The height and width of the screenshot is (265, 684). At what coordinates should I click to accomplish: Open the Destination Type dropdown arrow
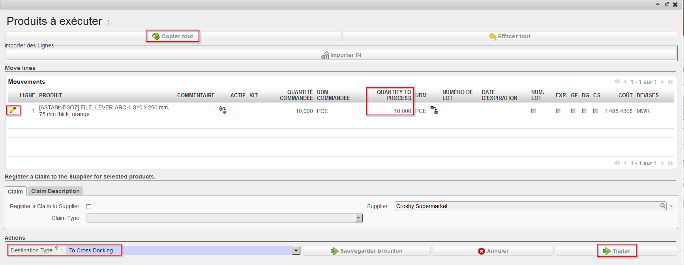(296, 250)
